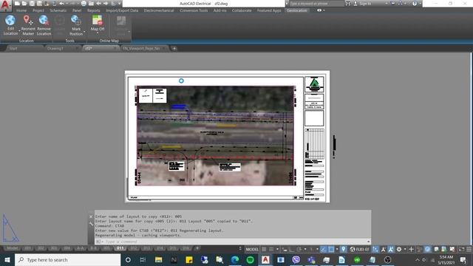Click the Windows taskbar search box
Image resolution: width=473 pixels, height=266 pixels.
(x=67, y=259)
